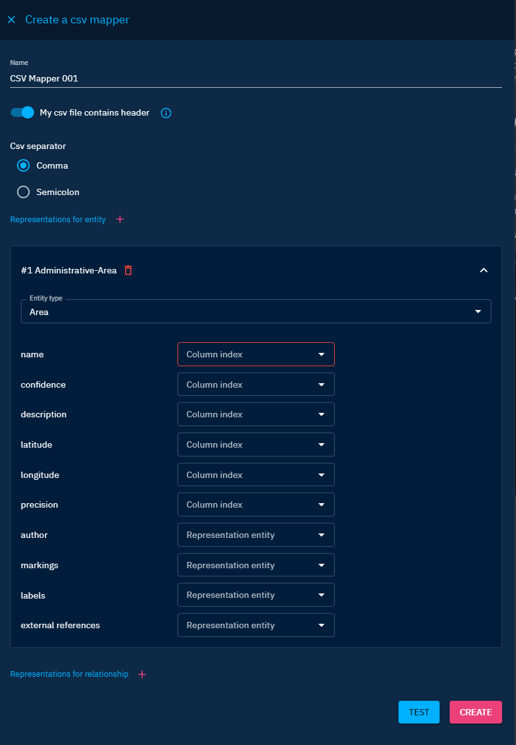Open Column index dropdown for name
Viewport: 516px width, 745px height.
click(256, 354)
